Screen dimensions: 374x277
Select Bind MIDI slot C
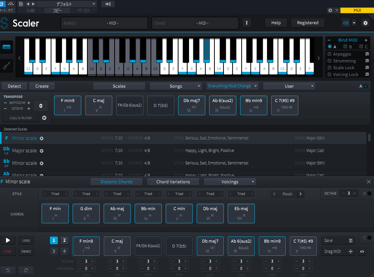pos(361,46)
